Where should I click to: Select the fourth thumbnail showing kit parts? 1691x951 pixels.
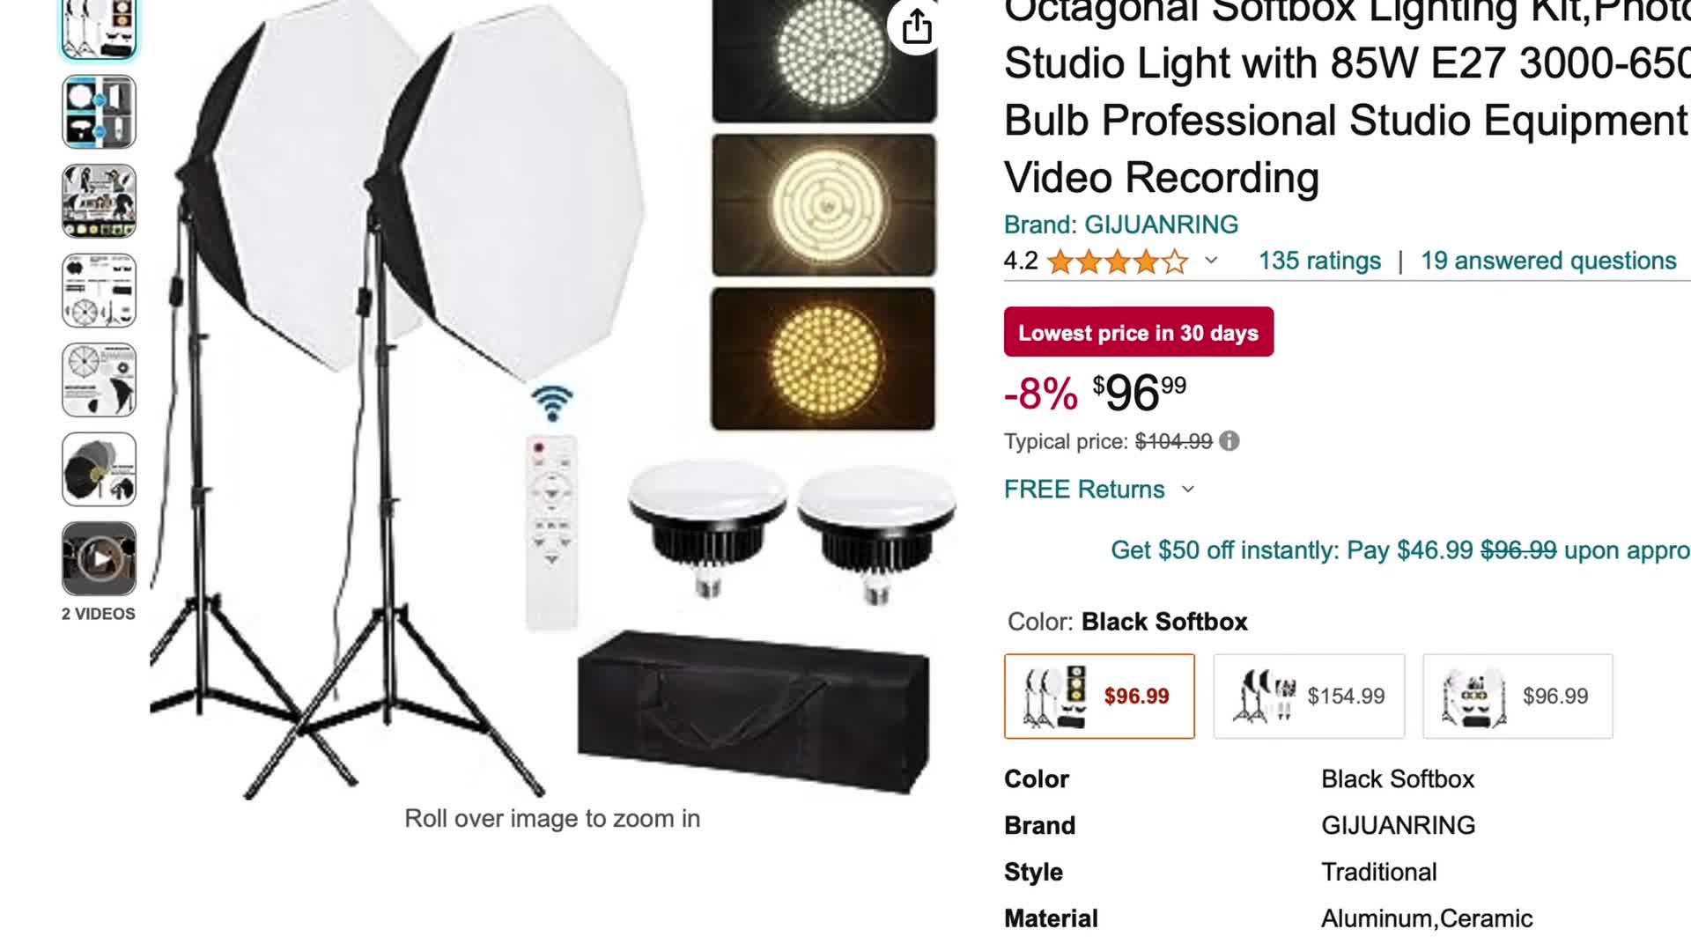[x=99, y=291]
